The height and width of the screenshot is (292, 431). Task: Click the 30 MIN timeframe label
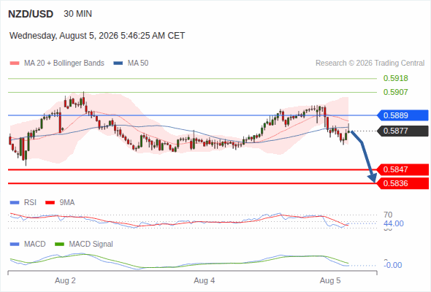point(77,14)
